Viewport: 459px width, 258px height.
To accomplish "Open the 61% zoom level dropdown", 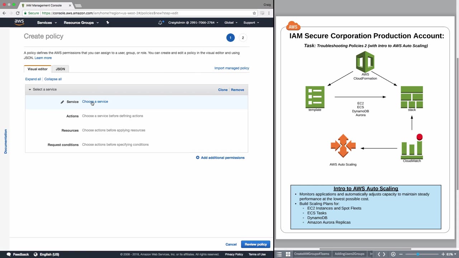I will [451, 254].
